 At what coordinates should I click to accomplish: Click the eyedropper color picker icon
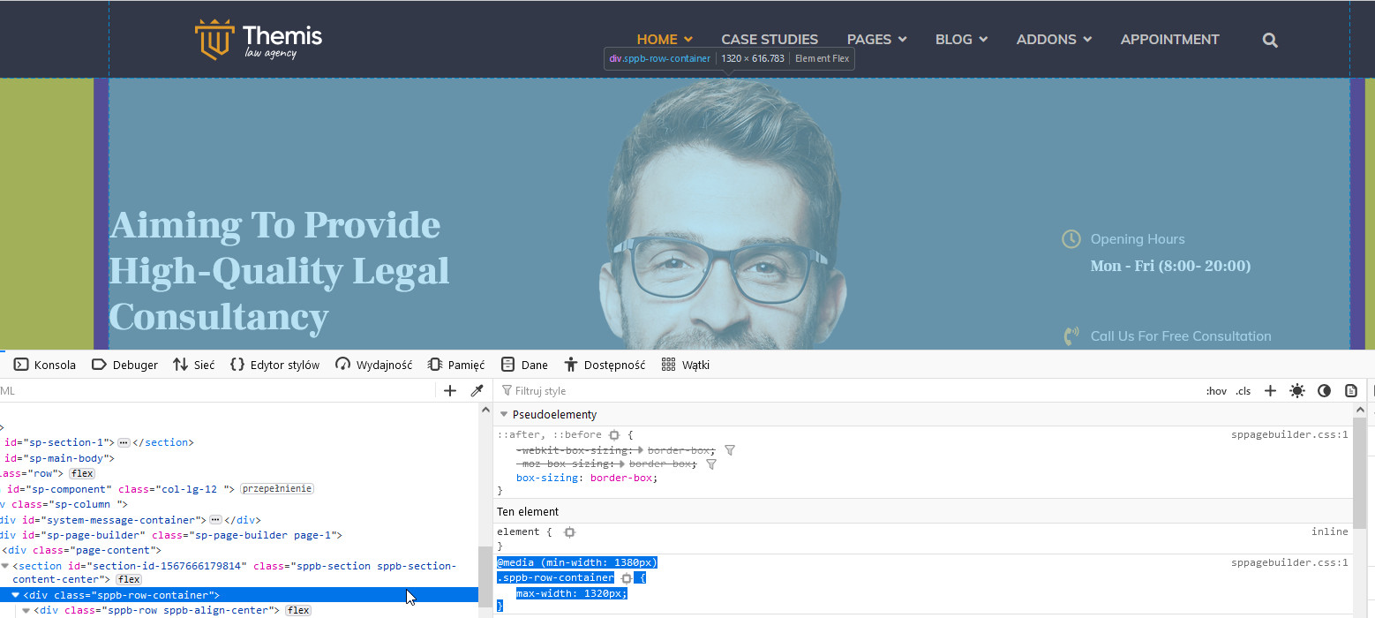pos(477,390)
